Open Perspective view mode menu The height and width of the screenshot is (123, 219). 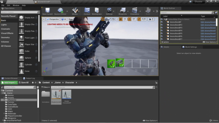[x=53, y=19]
